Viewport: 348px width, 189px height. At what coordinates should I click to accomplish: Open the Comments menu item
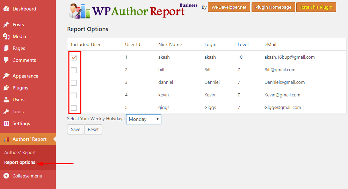coord(24,60)
